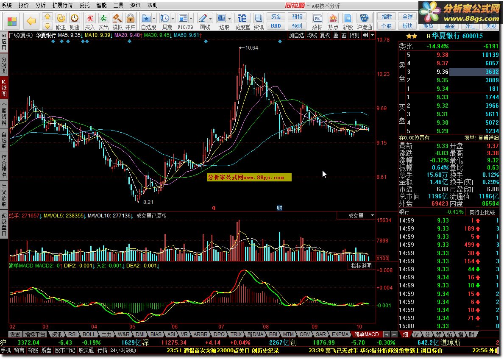
Task: Open the 自选股 watchlist icon
Action: pos(146,19)
